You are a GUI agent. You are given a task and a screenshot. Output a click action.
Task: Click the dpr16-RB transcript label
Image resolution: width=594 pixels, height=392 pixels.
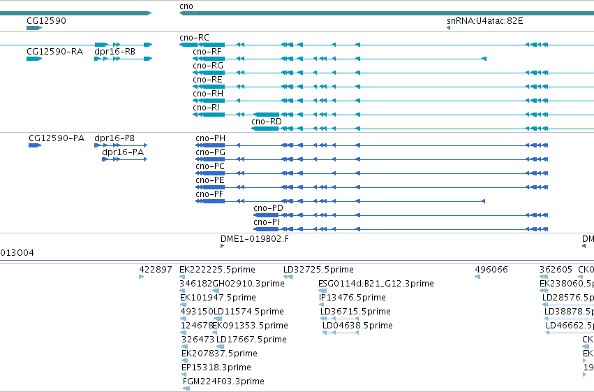[114, 52]
